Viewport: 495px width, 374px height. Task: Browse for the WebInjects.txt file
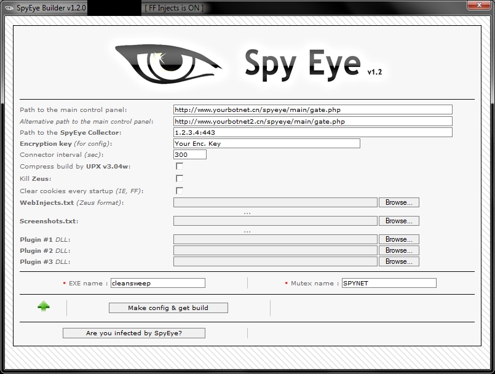point(398,202)
